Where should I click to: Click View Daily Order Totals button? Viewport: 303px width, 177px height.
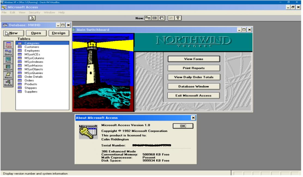point(194,77)
